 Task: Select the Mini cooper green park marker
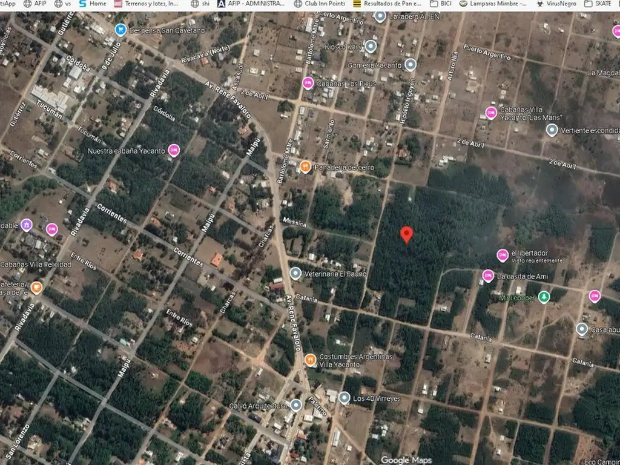(544, 297)
